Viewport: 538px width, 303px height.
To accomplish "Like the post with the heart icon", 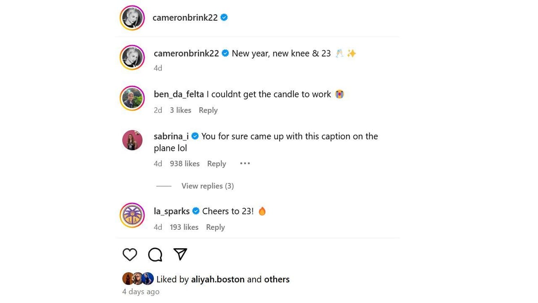I will click(x=130, y=254).
